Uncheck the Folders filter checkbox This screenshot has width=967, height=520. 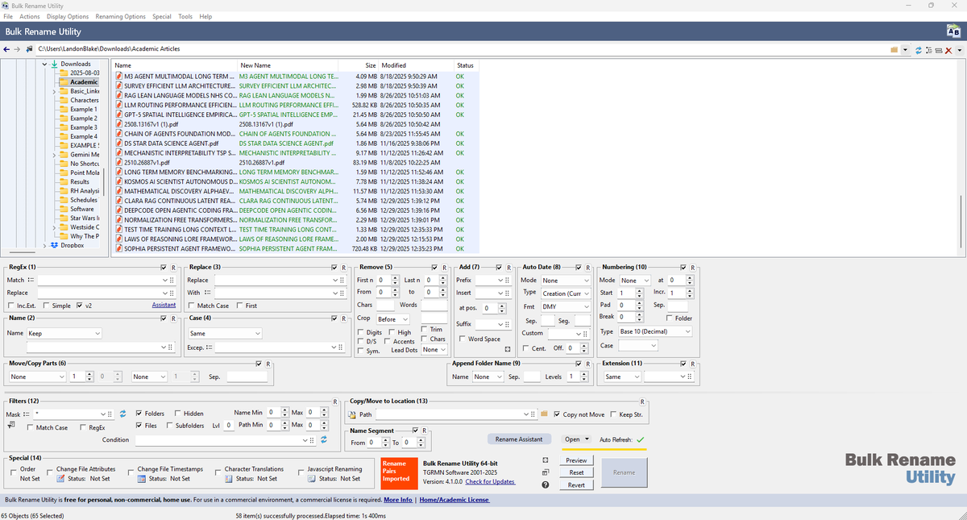139,413
